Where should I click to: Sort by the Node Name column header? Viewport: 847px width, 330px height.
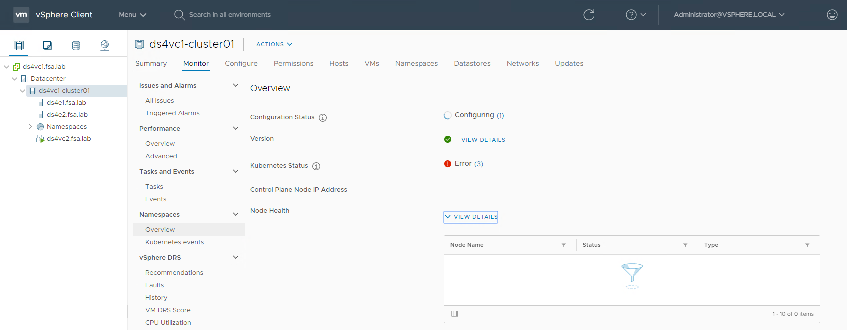(x=467, y=245)
